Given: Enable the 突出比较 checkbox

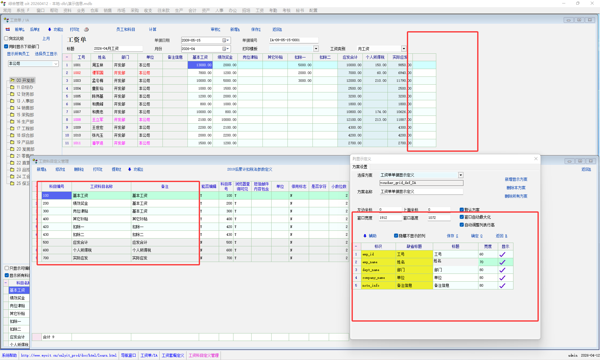Looking at the screenshot, I should [x=6, y=38].
